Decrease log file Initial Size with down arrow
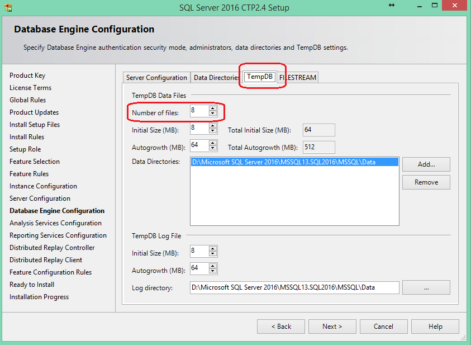471x345 pixels. coord(213,254)
